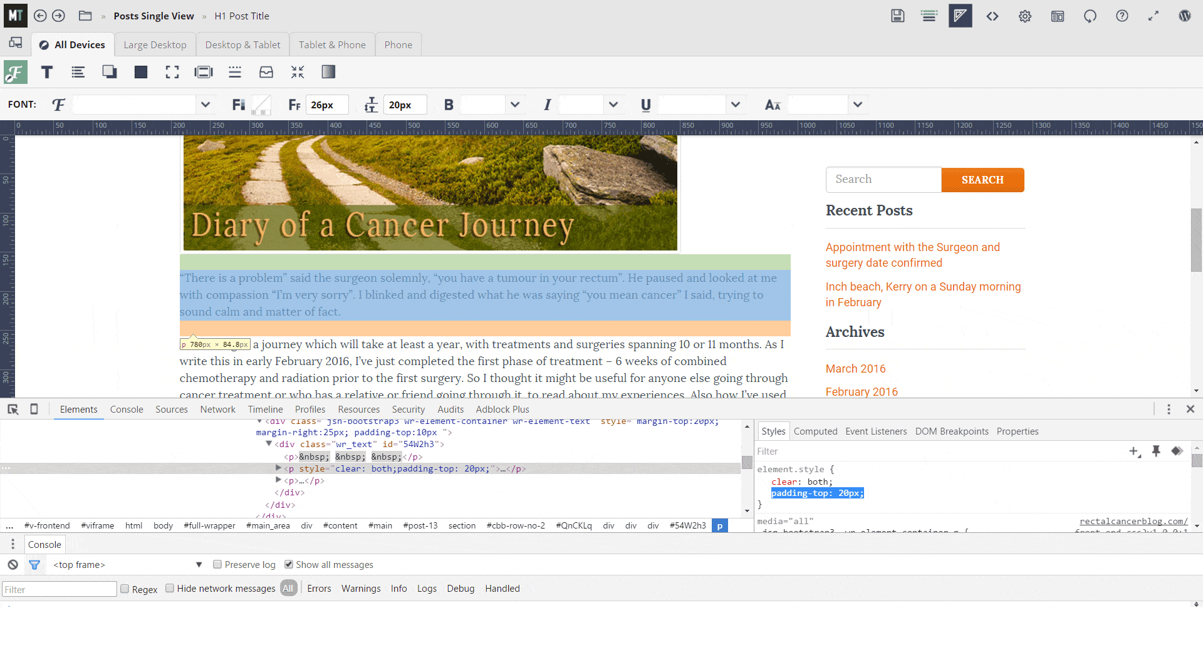1203x645 pixels.
Task: Expand the selected p element node
Action: pyautogui.click(x=278, y=468)
